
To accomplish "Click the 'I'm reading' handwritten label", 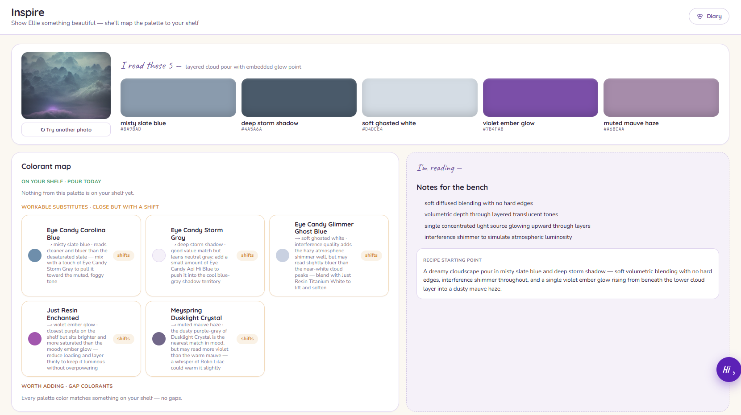I will pyautogui.click(x=439, y=168).
